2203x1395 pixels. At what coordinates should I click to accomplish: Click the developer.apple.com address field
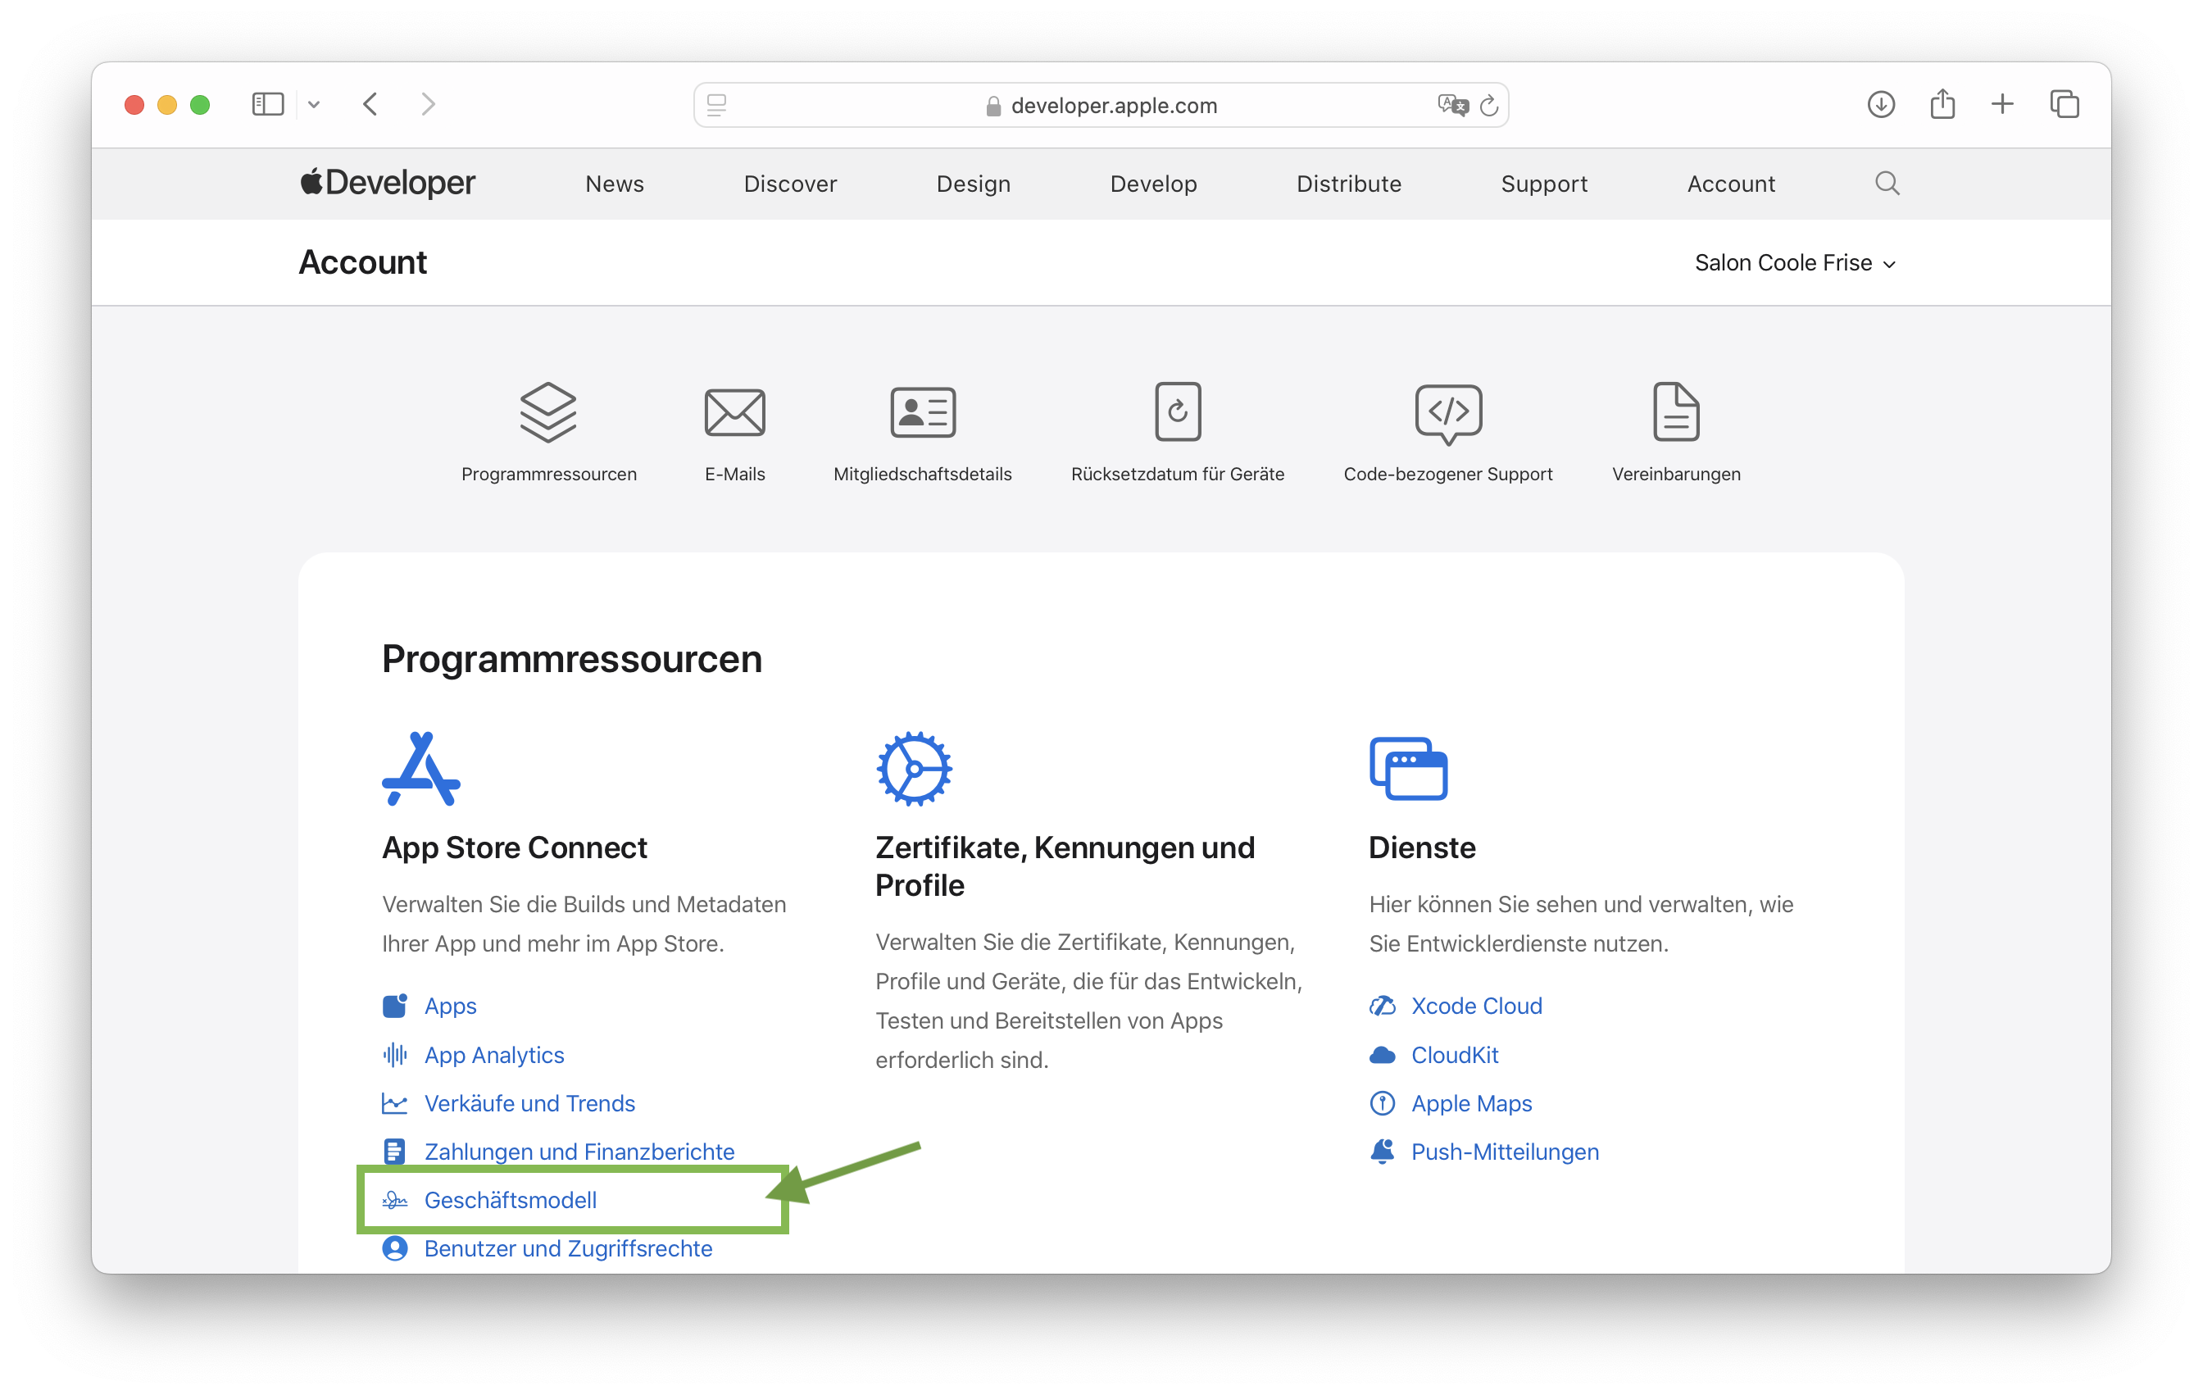[1101, 105]
